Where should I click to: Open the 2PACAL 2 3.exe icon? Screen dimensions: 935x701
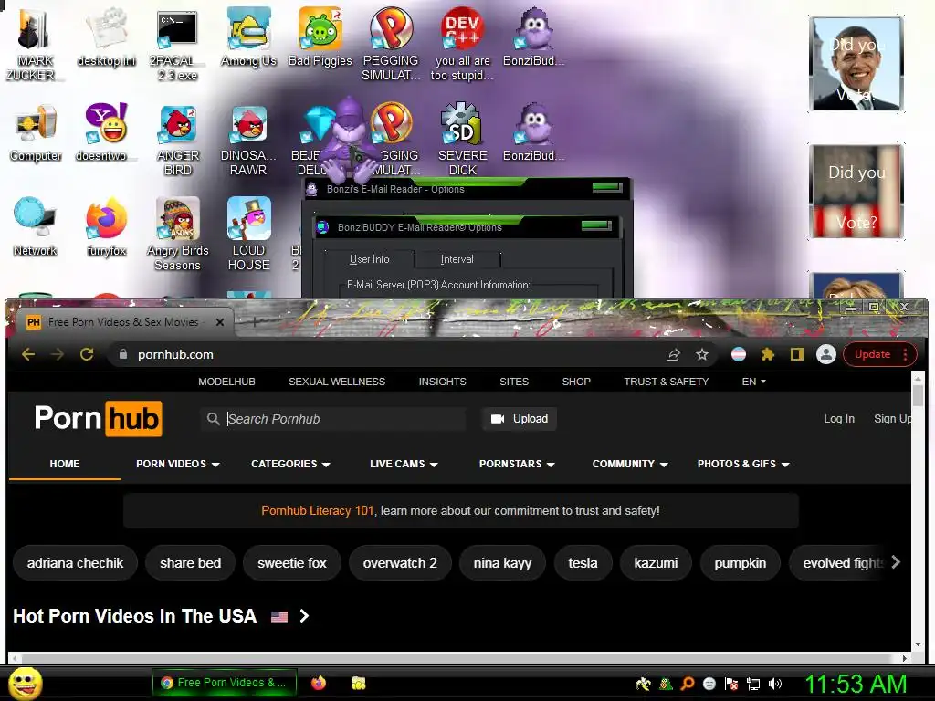pos(177,43)
